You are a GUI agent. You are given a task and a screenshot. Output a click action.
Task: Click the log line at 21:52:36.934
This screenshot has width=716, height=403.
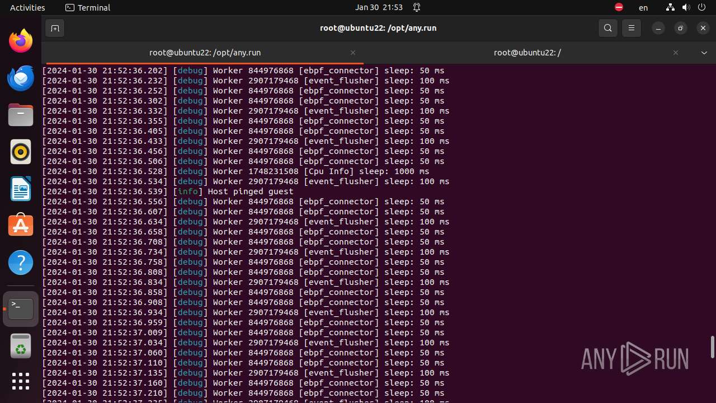[x=246, y=312]
